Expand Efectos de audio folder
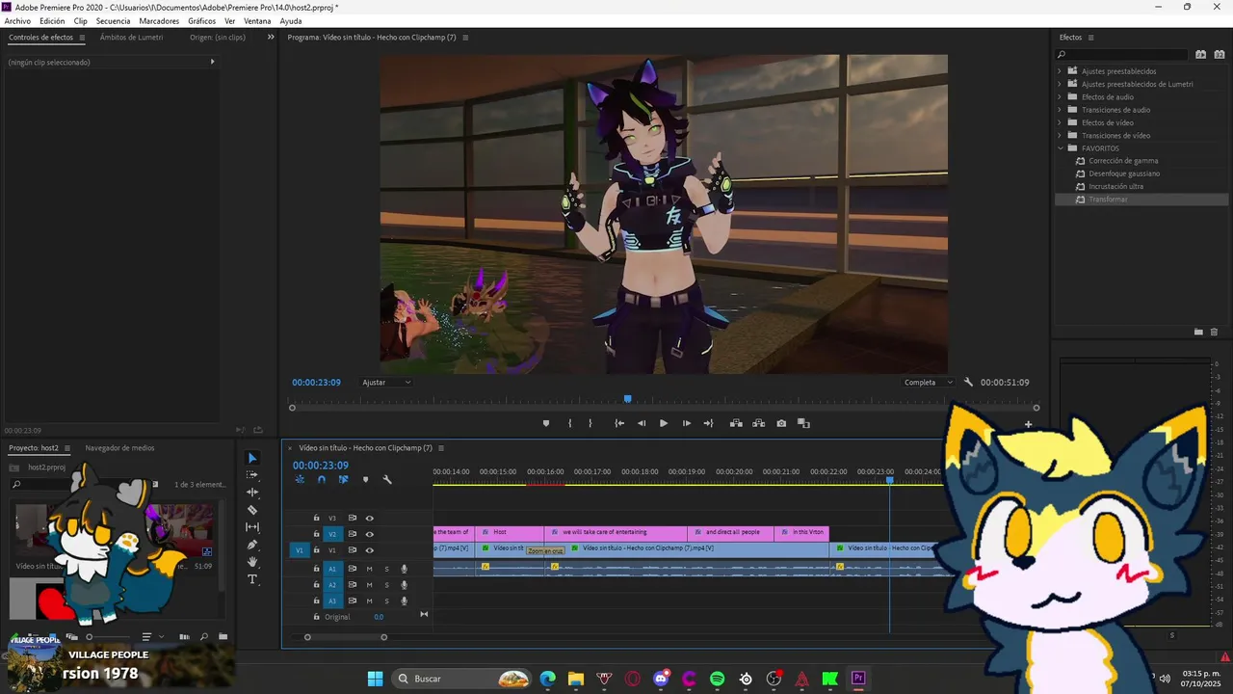 click(1060, 96)
